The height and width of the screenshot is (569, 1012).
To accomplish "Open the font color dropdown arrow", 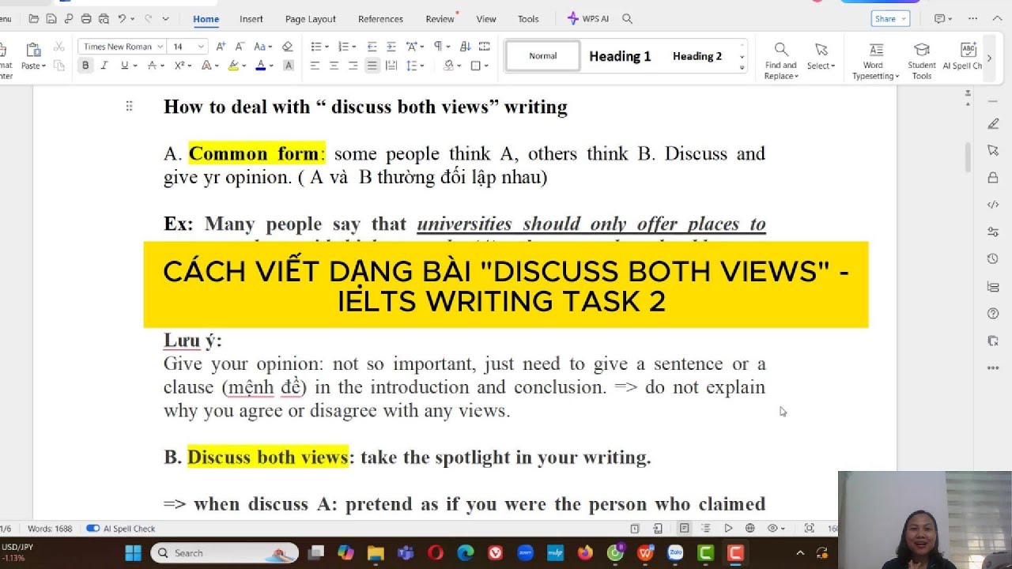I will coord(270,65).
